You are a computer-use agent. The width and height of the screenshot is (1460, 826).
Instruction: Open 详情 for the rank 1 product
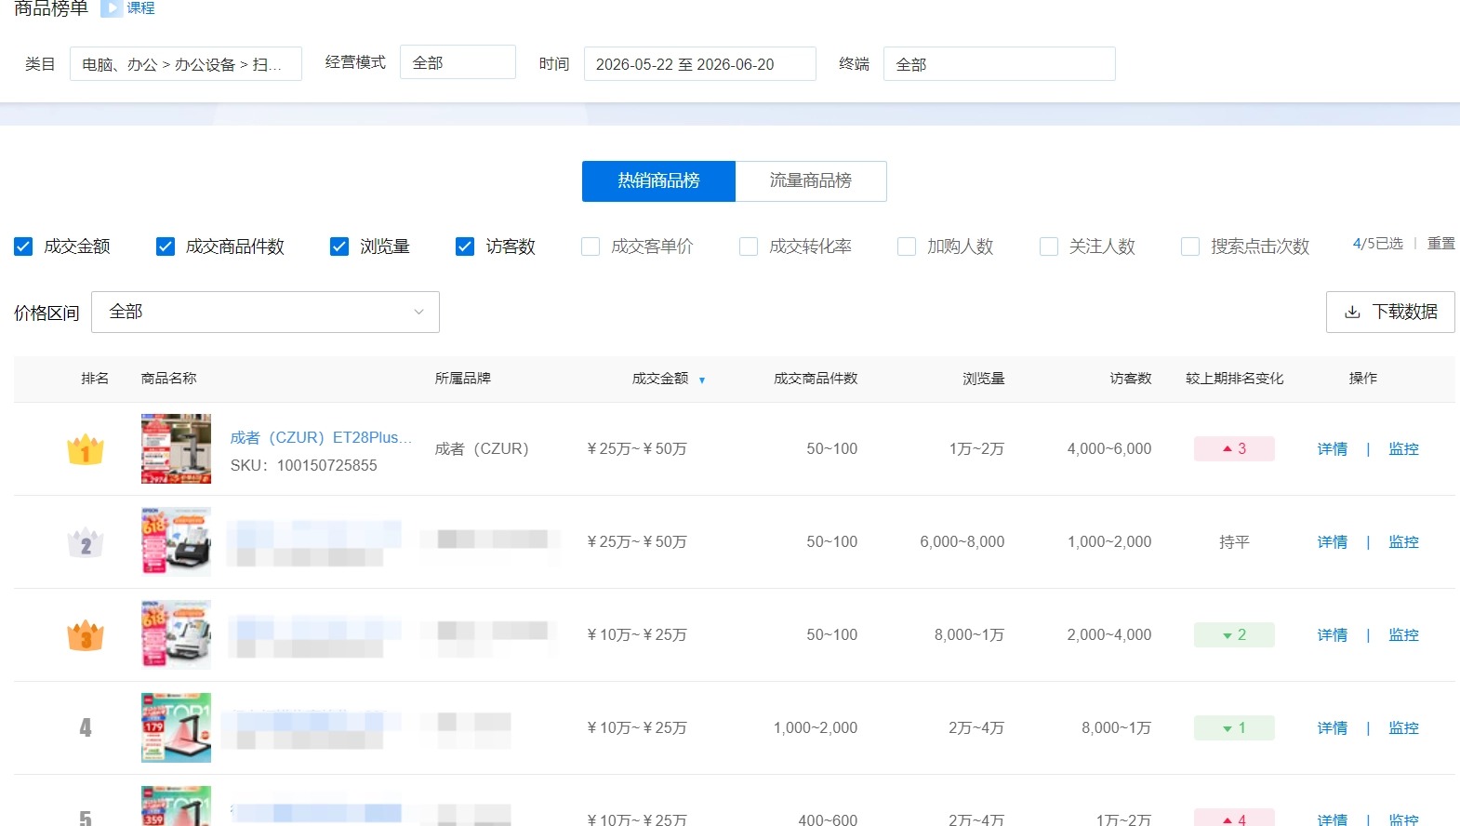pyautogui.click(x=1333, y=448)
